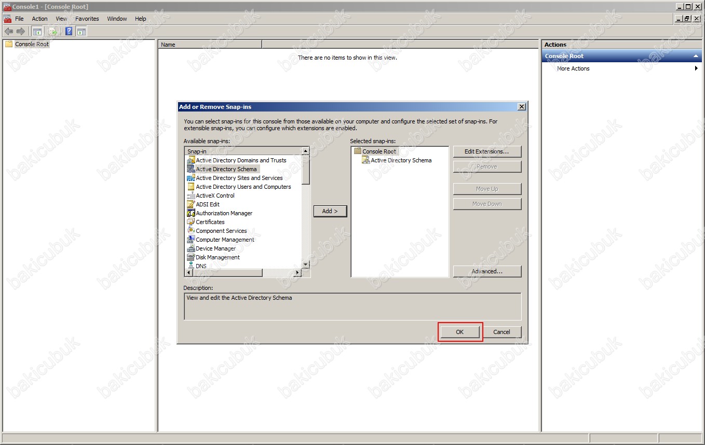
Task: Click the Snap-in column header
Action: point(243,151)
